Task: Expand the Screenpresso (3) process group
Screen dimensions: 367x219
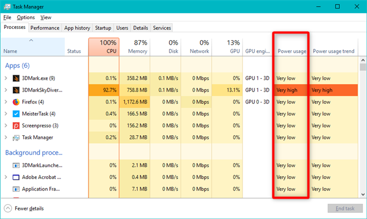Action: click(6, 126)
